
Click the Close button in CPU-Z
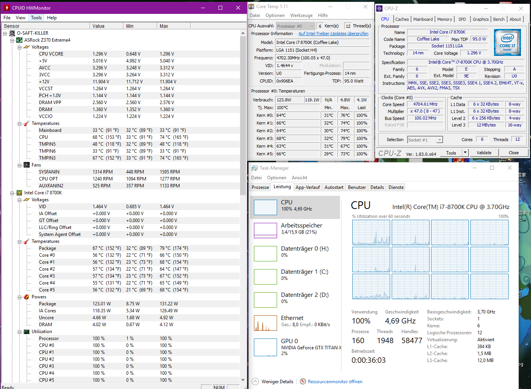(514, 153)
